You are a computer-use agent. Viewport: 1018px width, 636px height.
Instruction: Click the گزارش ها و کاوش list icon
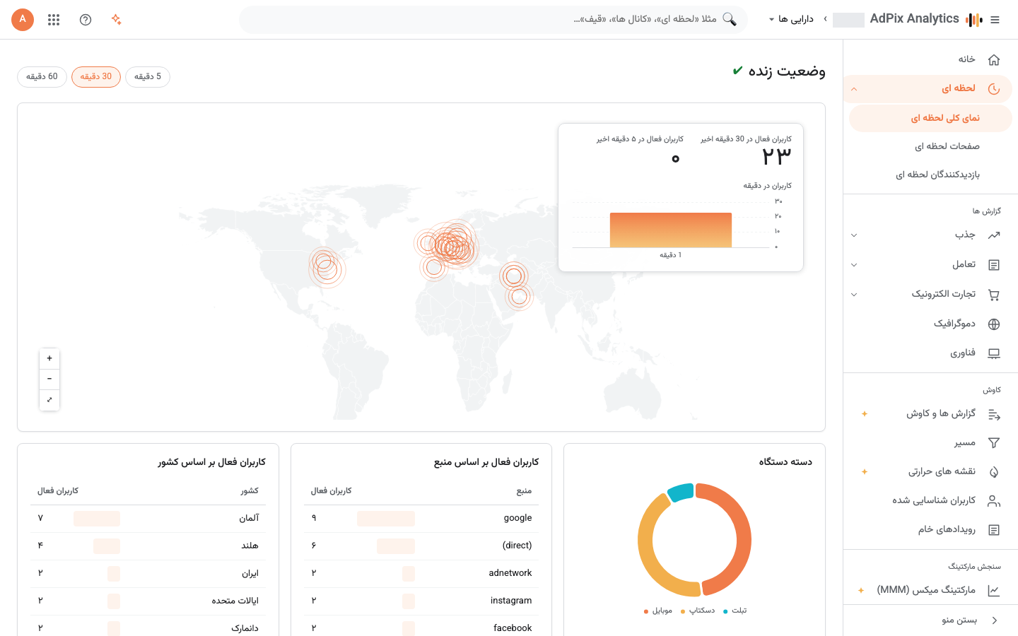pyautogui.click(x=994, y=414)
